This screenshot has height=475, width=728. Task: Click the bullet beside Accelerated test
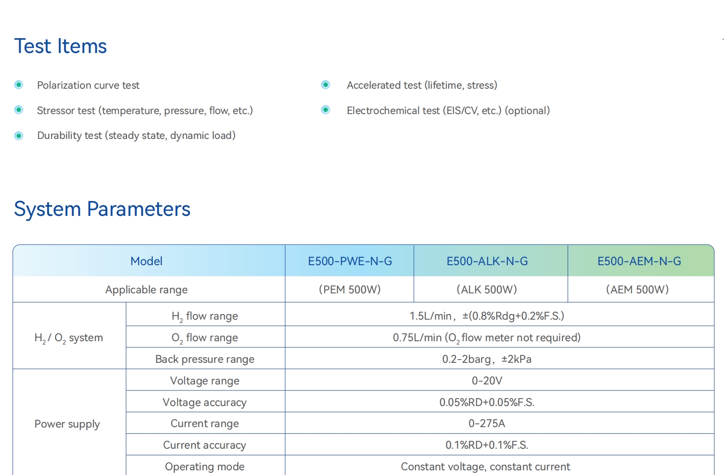click(325, 85)
